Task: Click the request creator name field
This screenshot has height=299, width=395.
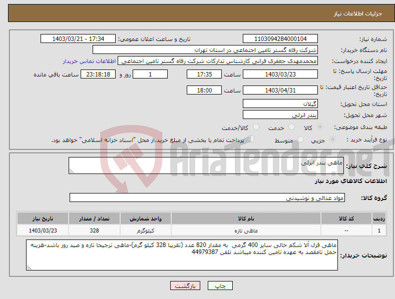Action: pyautogui.click(x=218, y=61)
